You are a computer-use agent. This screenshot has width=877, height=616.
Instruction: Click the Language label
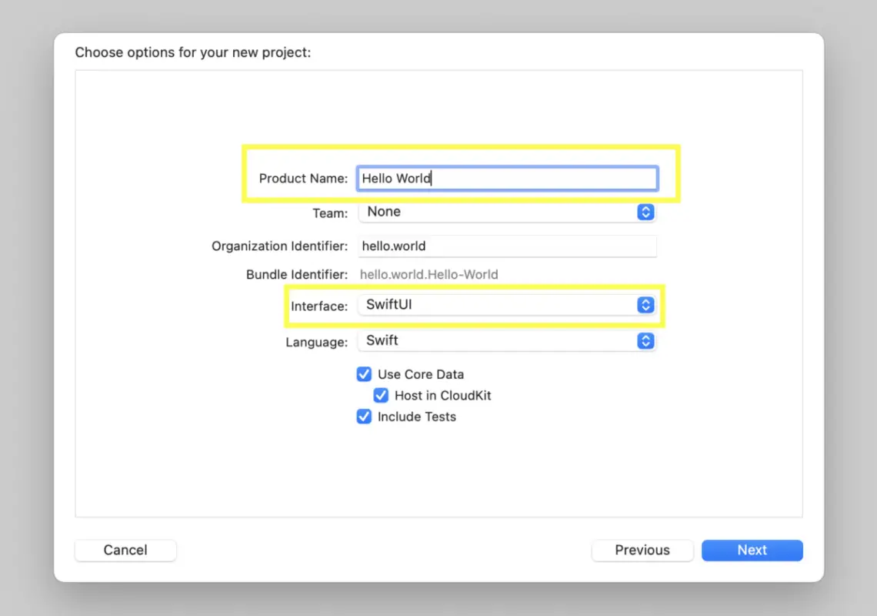[x=317, y=342]
